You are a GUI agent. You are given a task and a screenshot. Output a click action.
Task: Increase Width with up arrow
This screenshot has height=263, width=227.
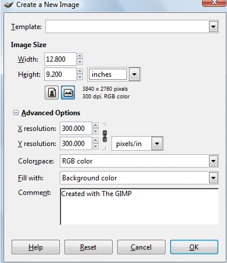(80, 56)
